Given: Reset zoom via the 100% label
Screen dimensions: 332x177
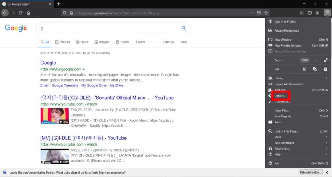Looking at the screenshot, I should [x=305, y=60].
